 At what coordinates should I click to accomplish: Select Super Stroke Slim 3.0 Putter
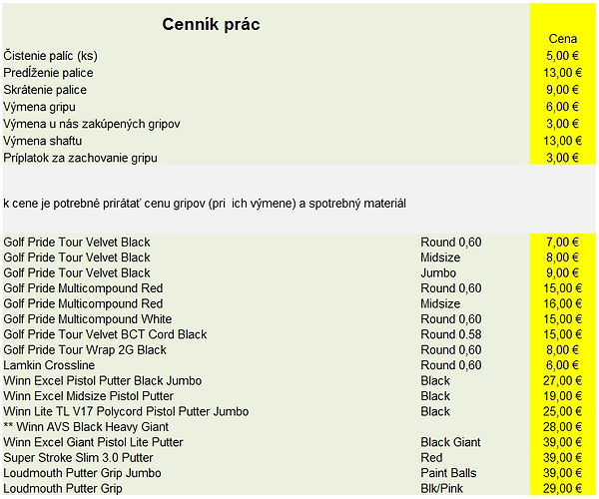(78, 457)
